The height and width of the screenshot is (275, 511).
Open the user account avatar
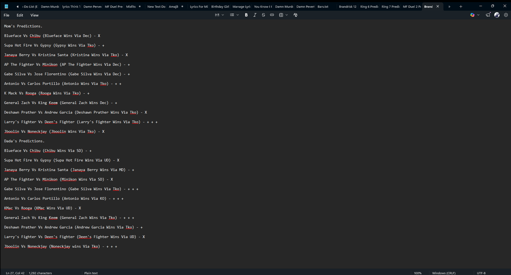coord(497,15)
